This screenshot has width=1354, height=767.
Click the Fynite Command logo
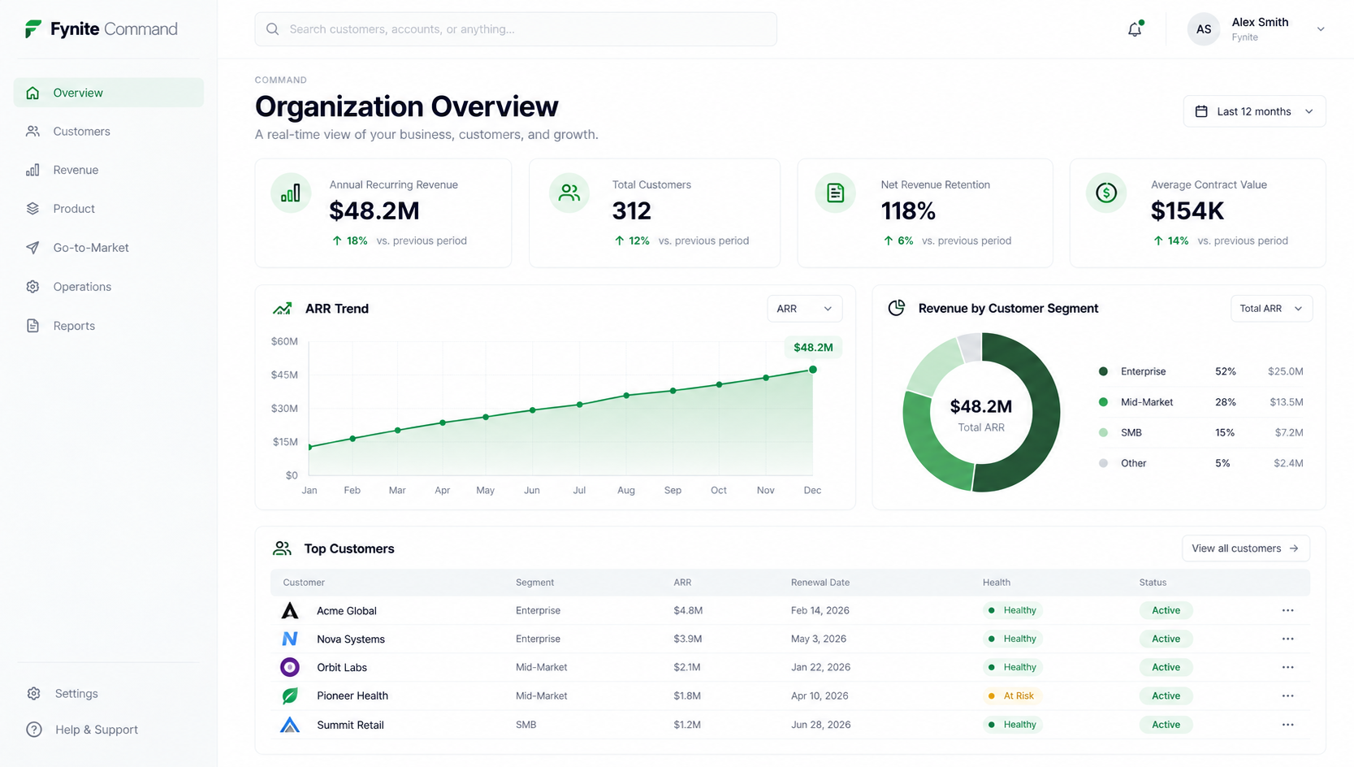pos(101,29)
